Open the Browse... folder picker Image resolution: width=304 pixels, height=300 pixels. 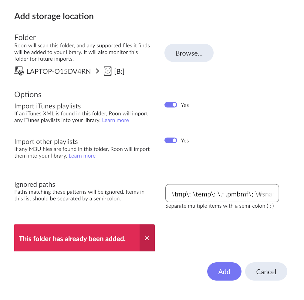pos(189,53)
